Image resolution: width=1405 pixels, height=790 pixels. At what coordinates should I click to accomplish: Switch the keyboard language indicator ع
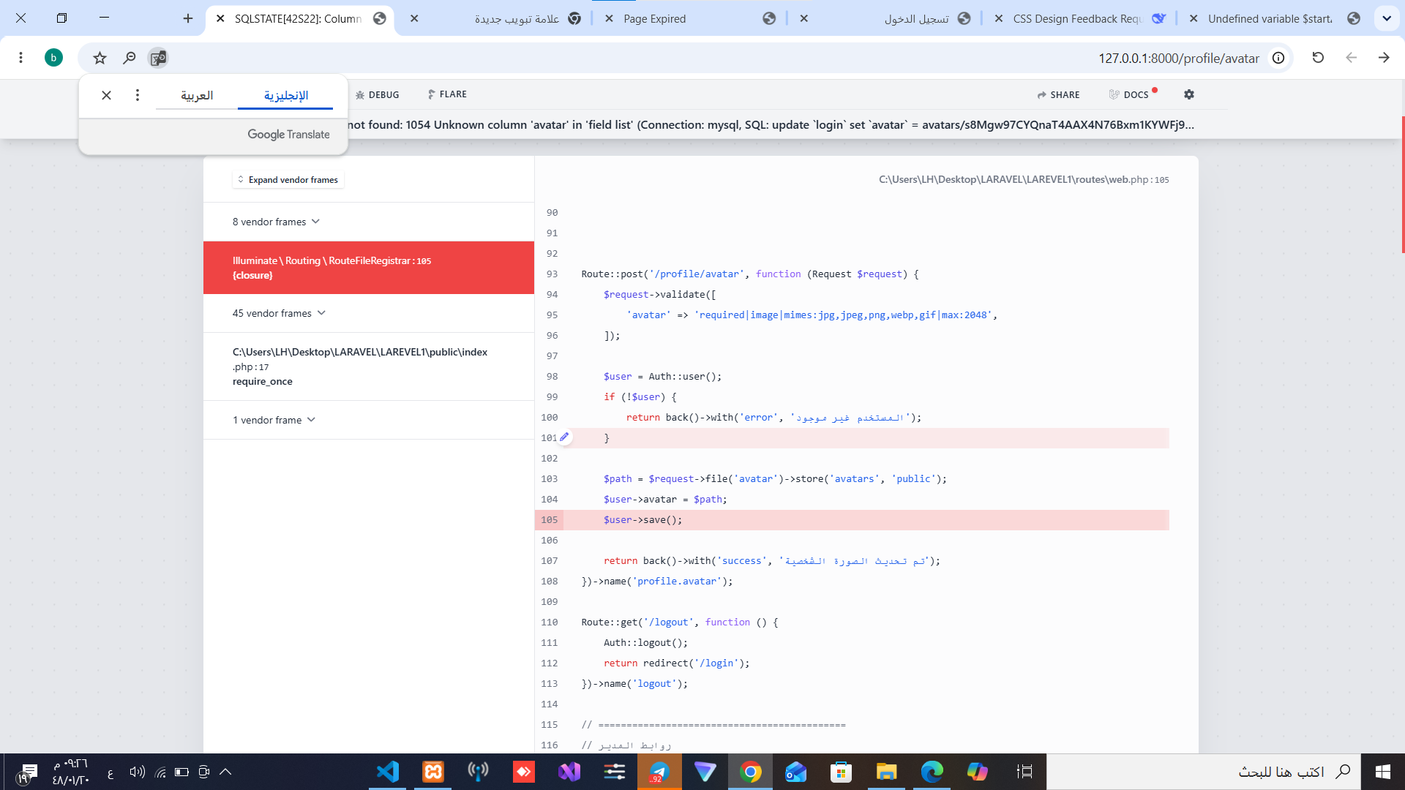(110, 772)
